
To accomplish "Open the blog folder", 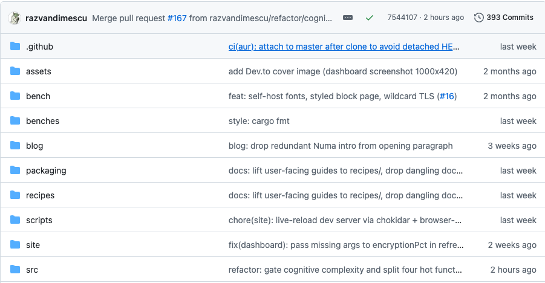I will [34, 146].
